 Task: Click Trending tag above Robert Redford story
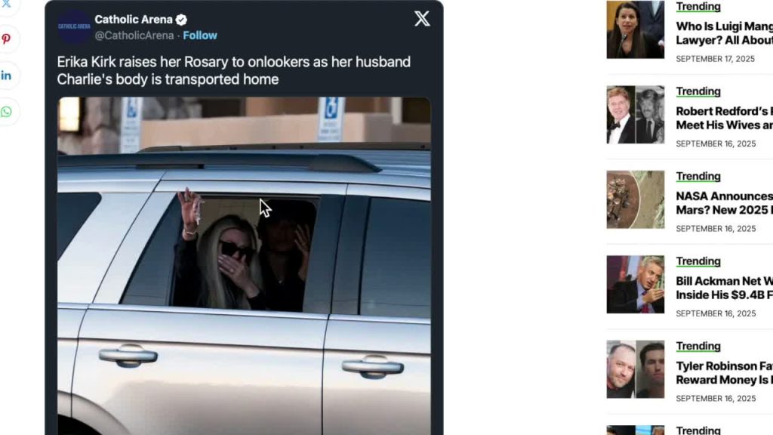pyautogui.click(x=698, y=91)
